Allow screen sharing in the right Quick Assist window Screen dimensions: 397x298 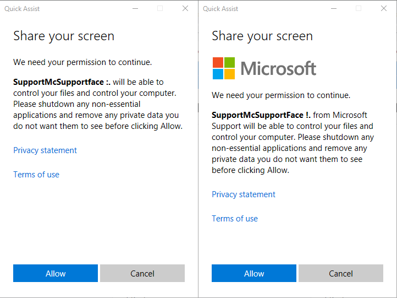point(254,273)
